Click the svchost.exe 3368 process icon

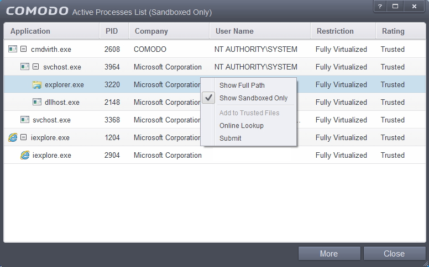click(x=25, y=120)
